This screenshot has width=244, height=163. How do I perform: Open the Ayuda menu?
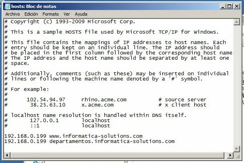click(81, 14)
